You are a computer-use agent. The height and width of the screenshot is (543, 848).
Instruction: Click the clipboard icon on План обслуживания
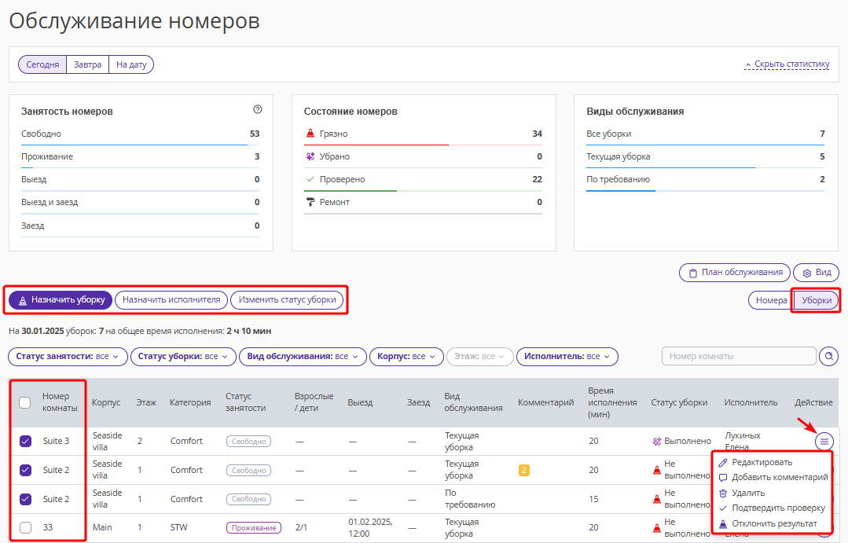click(x=693, y=273)
